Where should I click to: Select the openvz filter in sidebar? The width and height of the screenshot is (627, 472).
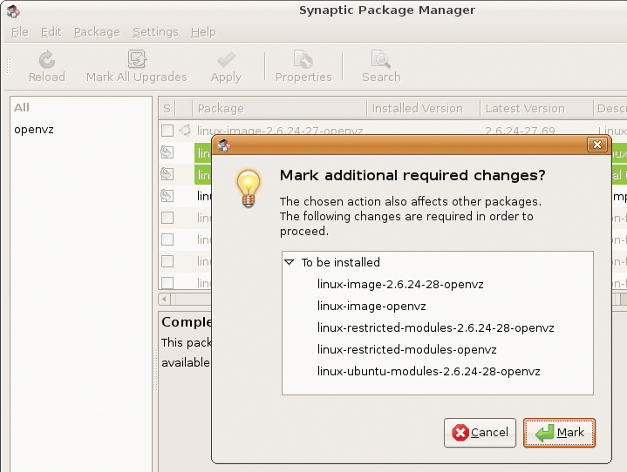(34, 130)
